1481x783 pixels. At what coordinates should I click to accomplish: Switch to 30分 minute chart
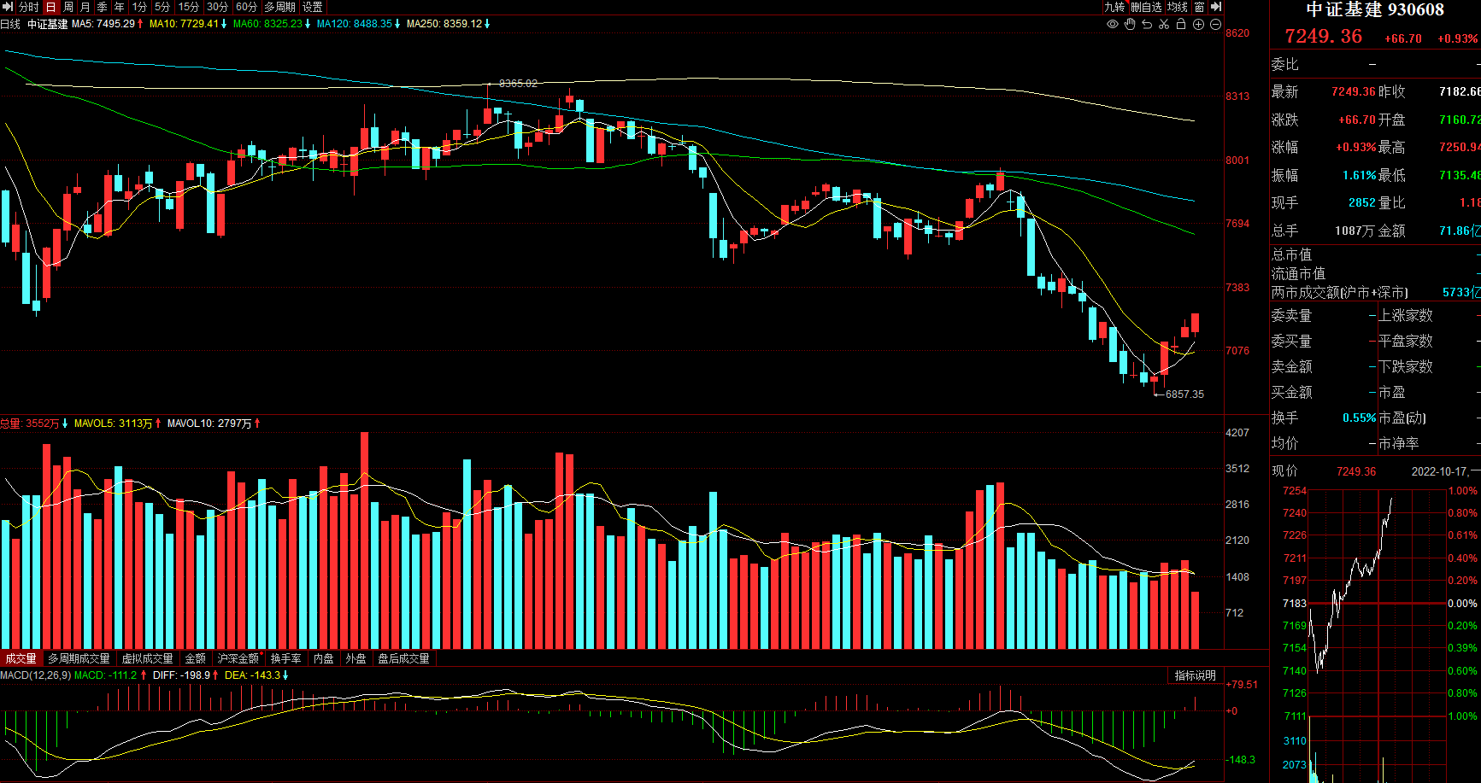[x=218, y=7]
